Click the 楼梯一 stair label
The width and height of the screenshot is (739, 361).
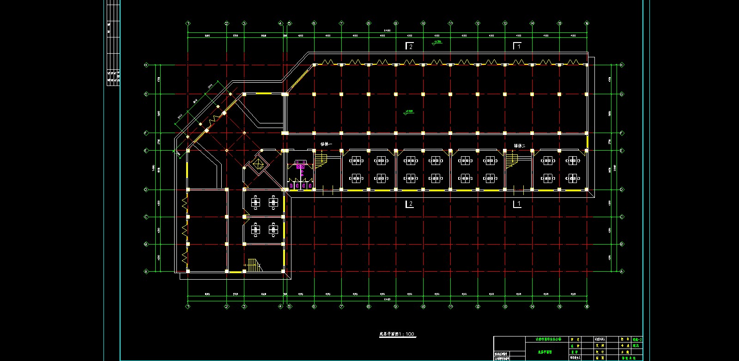click(326, 145)
